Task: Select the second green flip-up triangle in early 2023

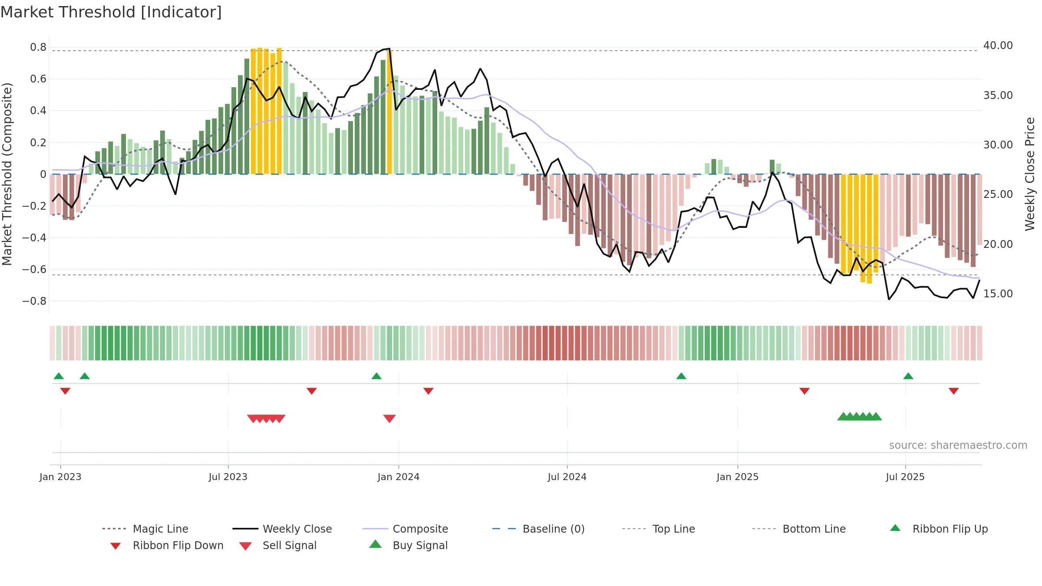Action: click(x=85, y=376)
